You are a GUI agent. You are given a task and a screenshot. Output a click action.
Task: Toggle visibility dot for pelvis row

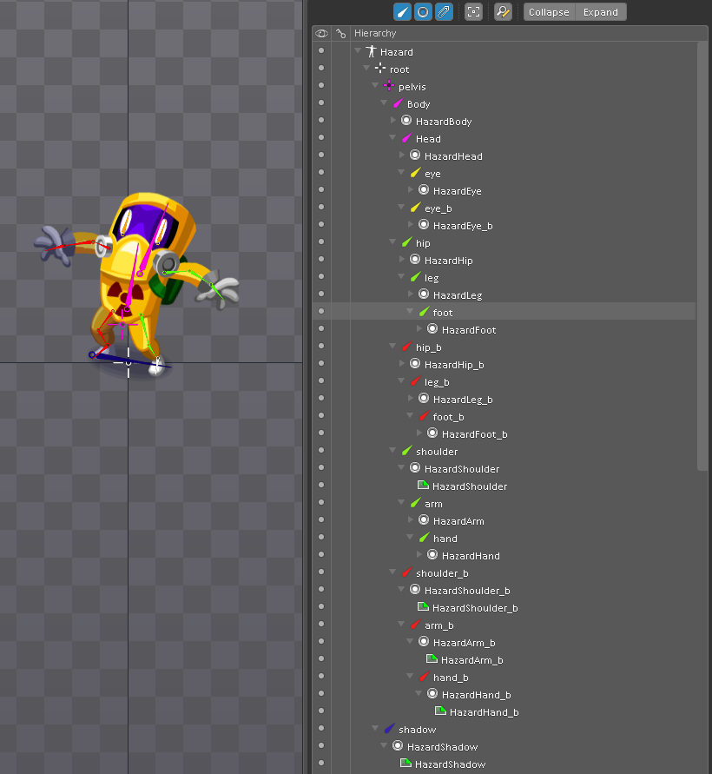[x=321, y=85]
